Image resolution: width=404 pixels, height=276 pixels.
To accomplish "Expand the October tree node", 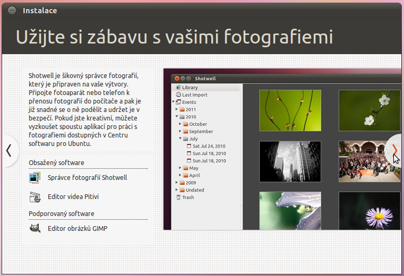I will (x=180, y=124).
